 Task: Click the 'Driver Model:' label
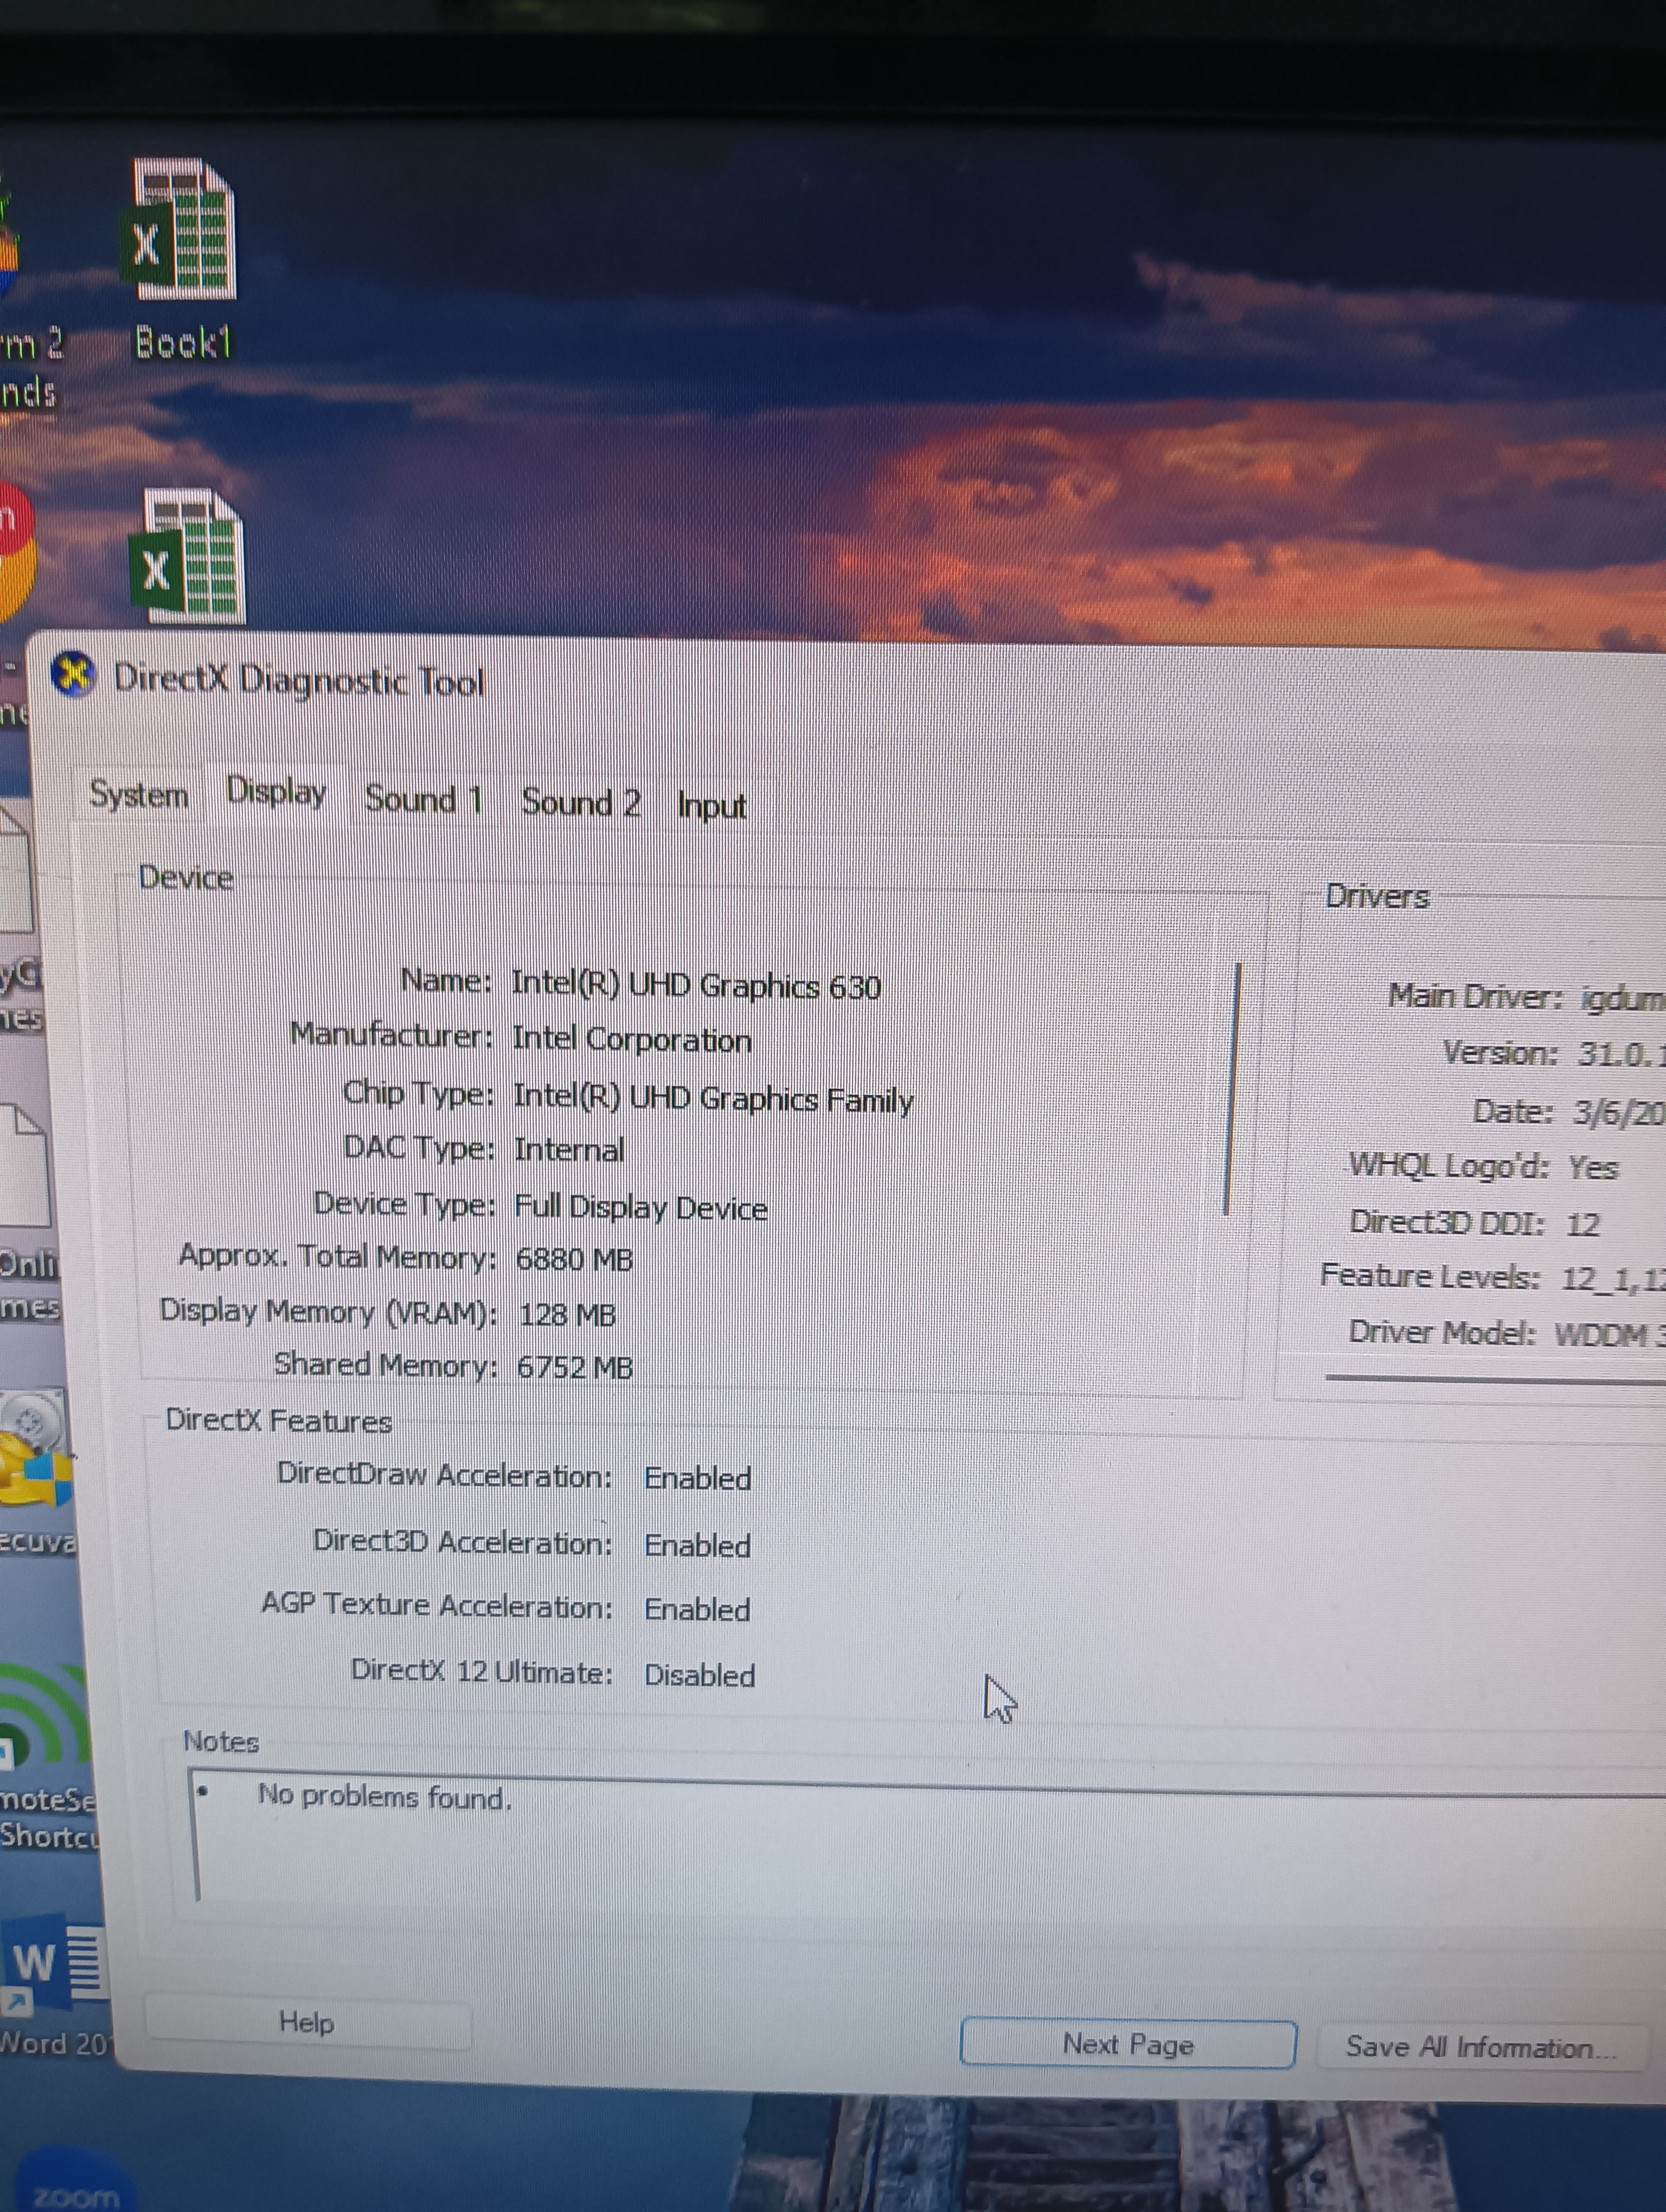pyautogui.click(x=1442, y=1332)
